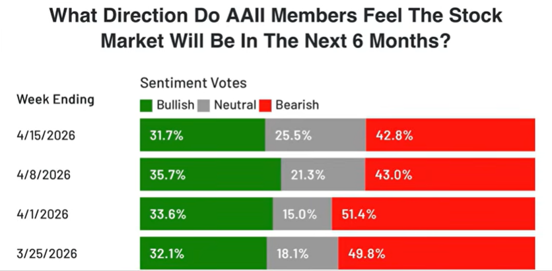Screen dimensions: 552x271
Task: Click the Week Ending column header
Action: (x=55, y=100)
